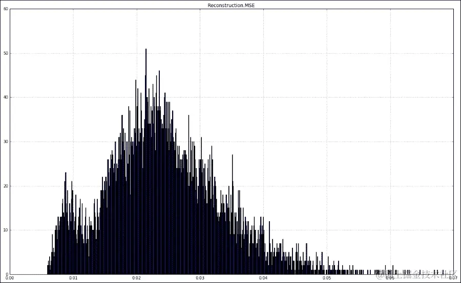
Task: Click the x-axis tick label 0.05
Action: click(327, 278)
